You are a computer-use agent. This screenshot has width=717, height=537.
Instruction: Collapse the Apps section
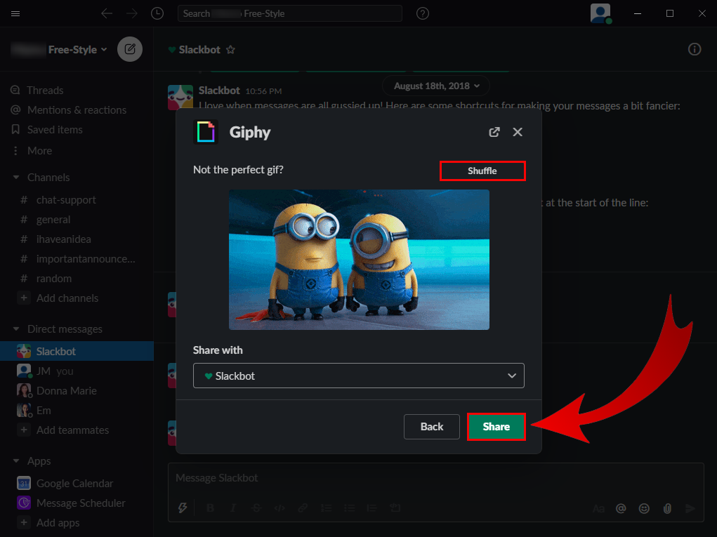tap(16, 461)
